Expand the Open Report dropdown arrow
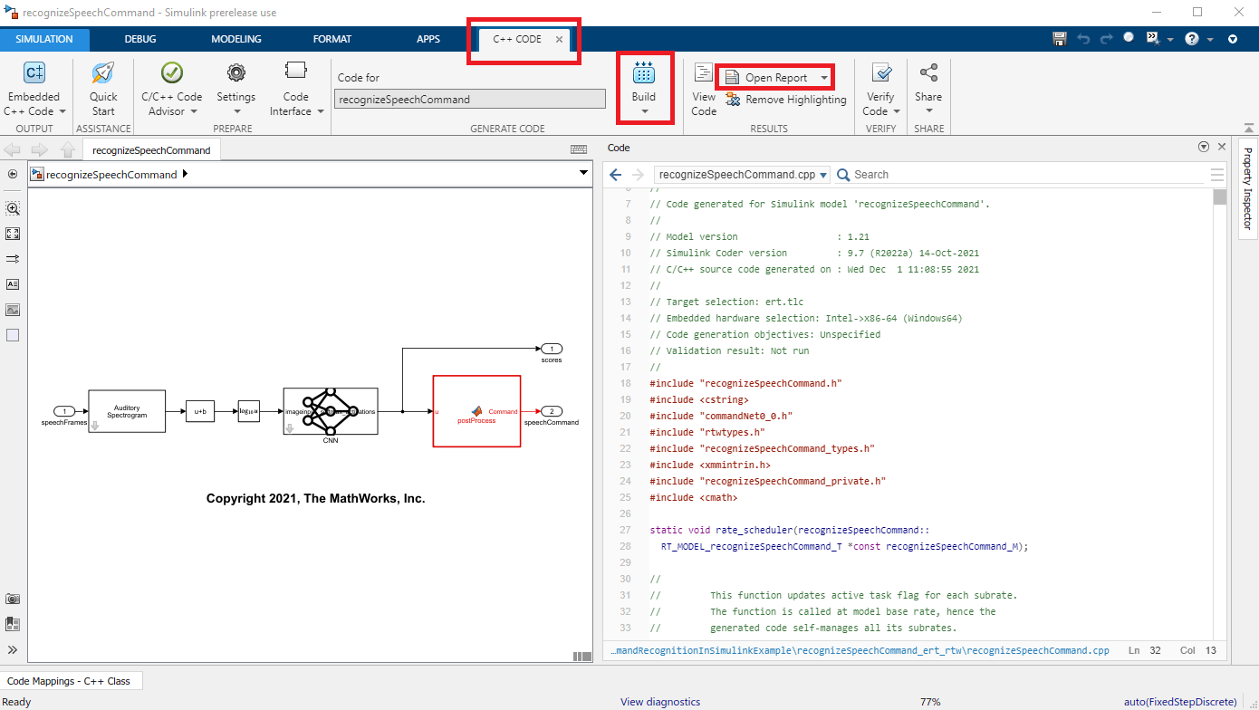Image resolution: width=1259 pixels, height=710 pixels. 824,78
